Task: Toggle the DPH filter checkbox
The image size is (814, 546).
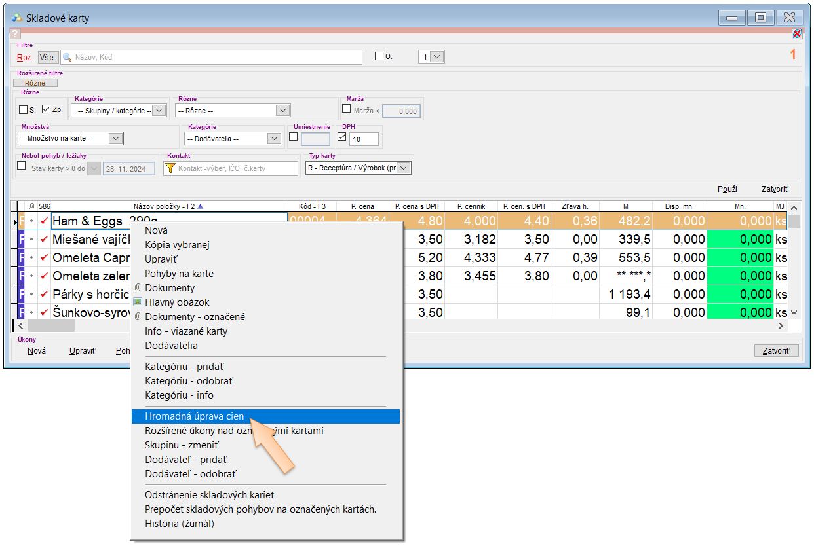Action: (x=341, y=137)
